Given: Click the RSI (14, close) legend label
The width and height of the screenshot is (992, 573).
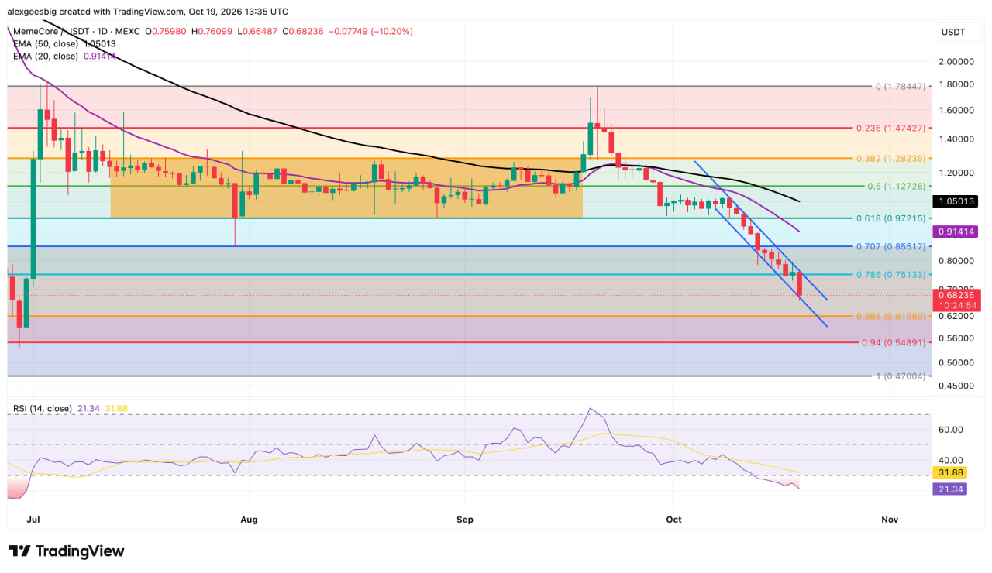Looking at the screenshot, I should click(43, 408).
